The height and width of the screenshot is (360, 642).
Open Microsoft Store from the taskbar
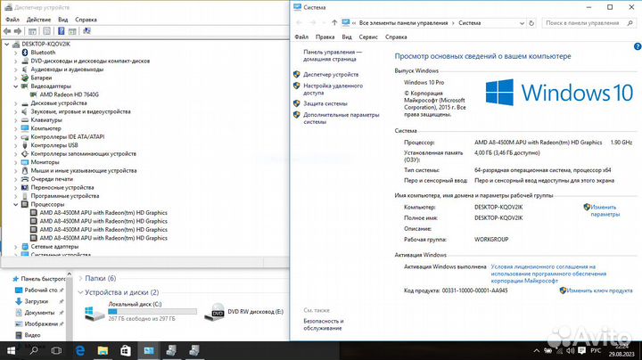point(126,350)
